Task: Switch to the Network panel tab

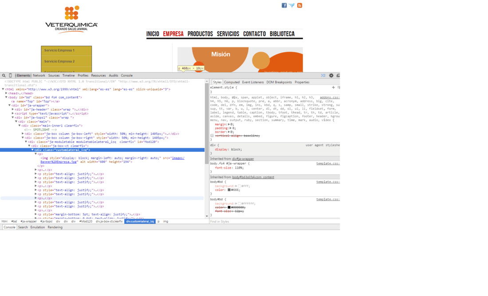Action: coord(39,75)
